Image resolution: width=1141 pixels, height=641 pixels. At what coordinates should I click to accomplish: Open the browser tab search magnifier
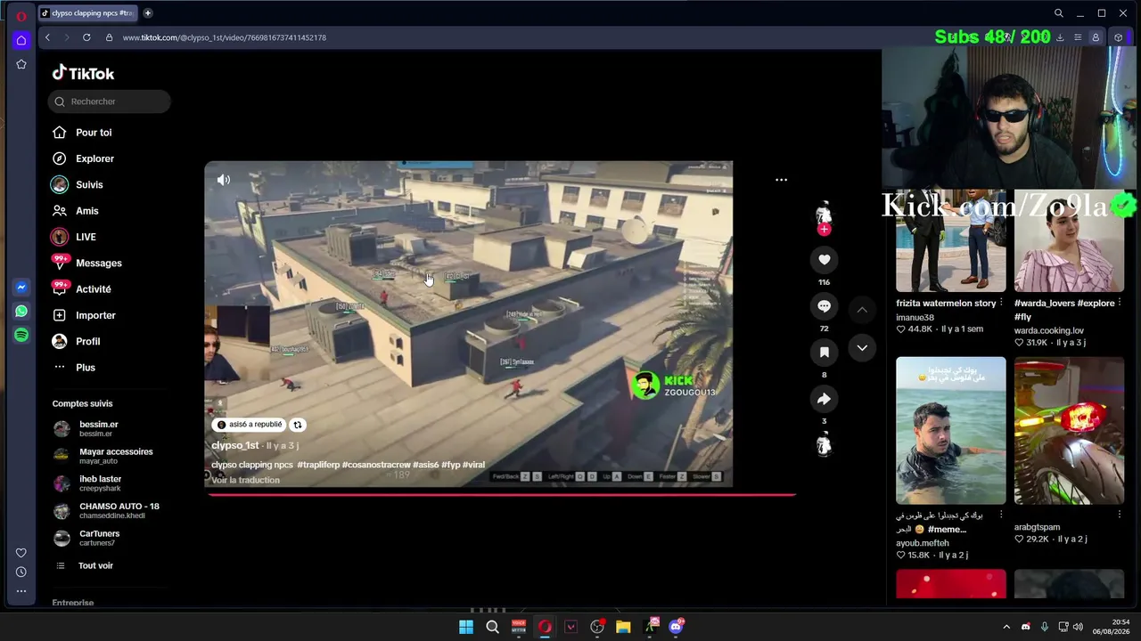(1059, 13)
